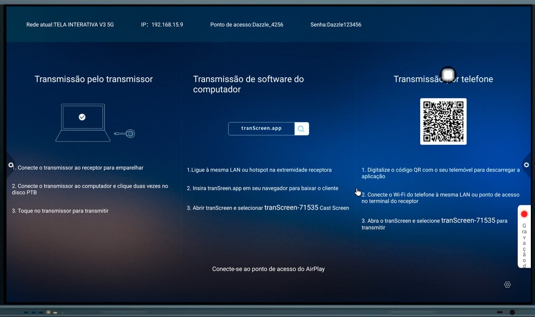
Task: Click 'Conecte-se ao ponto de acesso do AirPlay'
Action: pyautogui.click(x=268, y=269)
